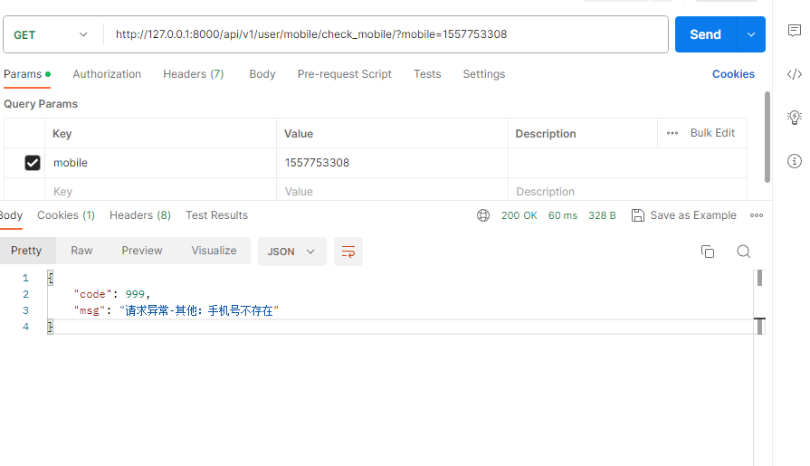Open the info details icon
The height and width of the screenshot is (466, 810).
pos(794,161)
